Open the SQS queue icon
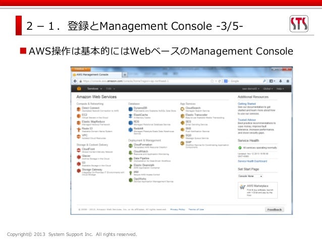 point(182,136)
